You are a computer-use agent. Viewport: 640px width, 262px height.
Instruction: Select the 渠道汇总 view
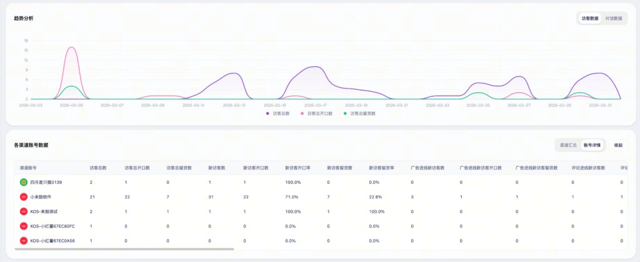(568, 145)
